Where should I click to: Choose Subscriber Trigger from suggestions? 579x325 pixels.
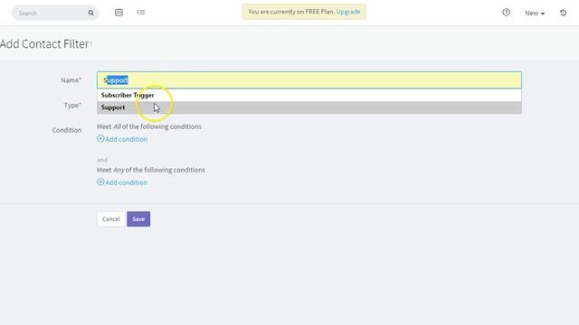[309, 95]
